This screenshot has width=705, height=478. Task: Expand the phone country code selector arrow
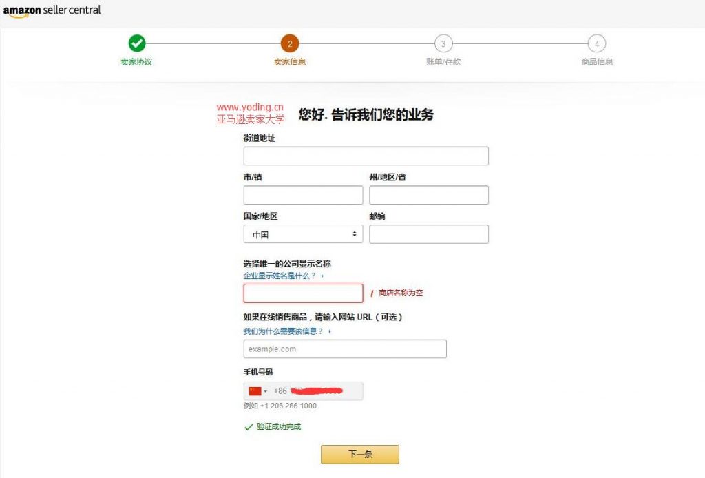[x=266, y=391]
